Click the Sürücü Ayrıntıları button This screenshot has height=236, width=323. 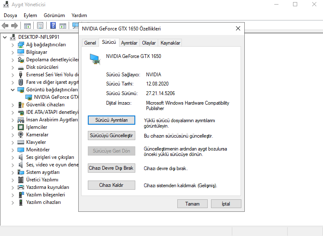click(112, 120)
